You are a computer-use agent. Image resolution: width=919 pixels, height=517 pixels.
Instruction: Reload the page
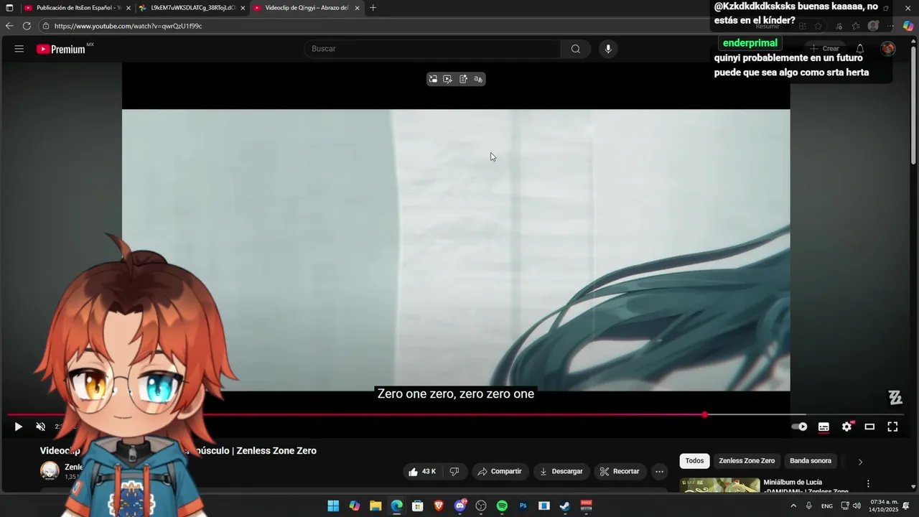(27, 26)
